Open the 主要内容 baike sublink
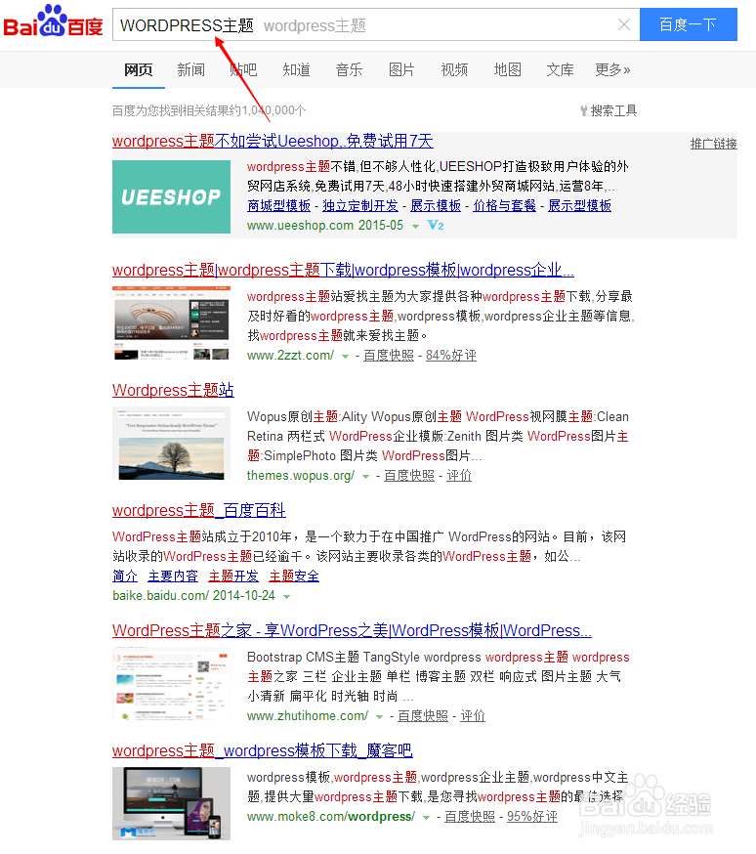Screen dimensions: 756x854 pyautogui.click(x=173, y=576)
